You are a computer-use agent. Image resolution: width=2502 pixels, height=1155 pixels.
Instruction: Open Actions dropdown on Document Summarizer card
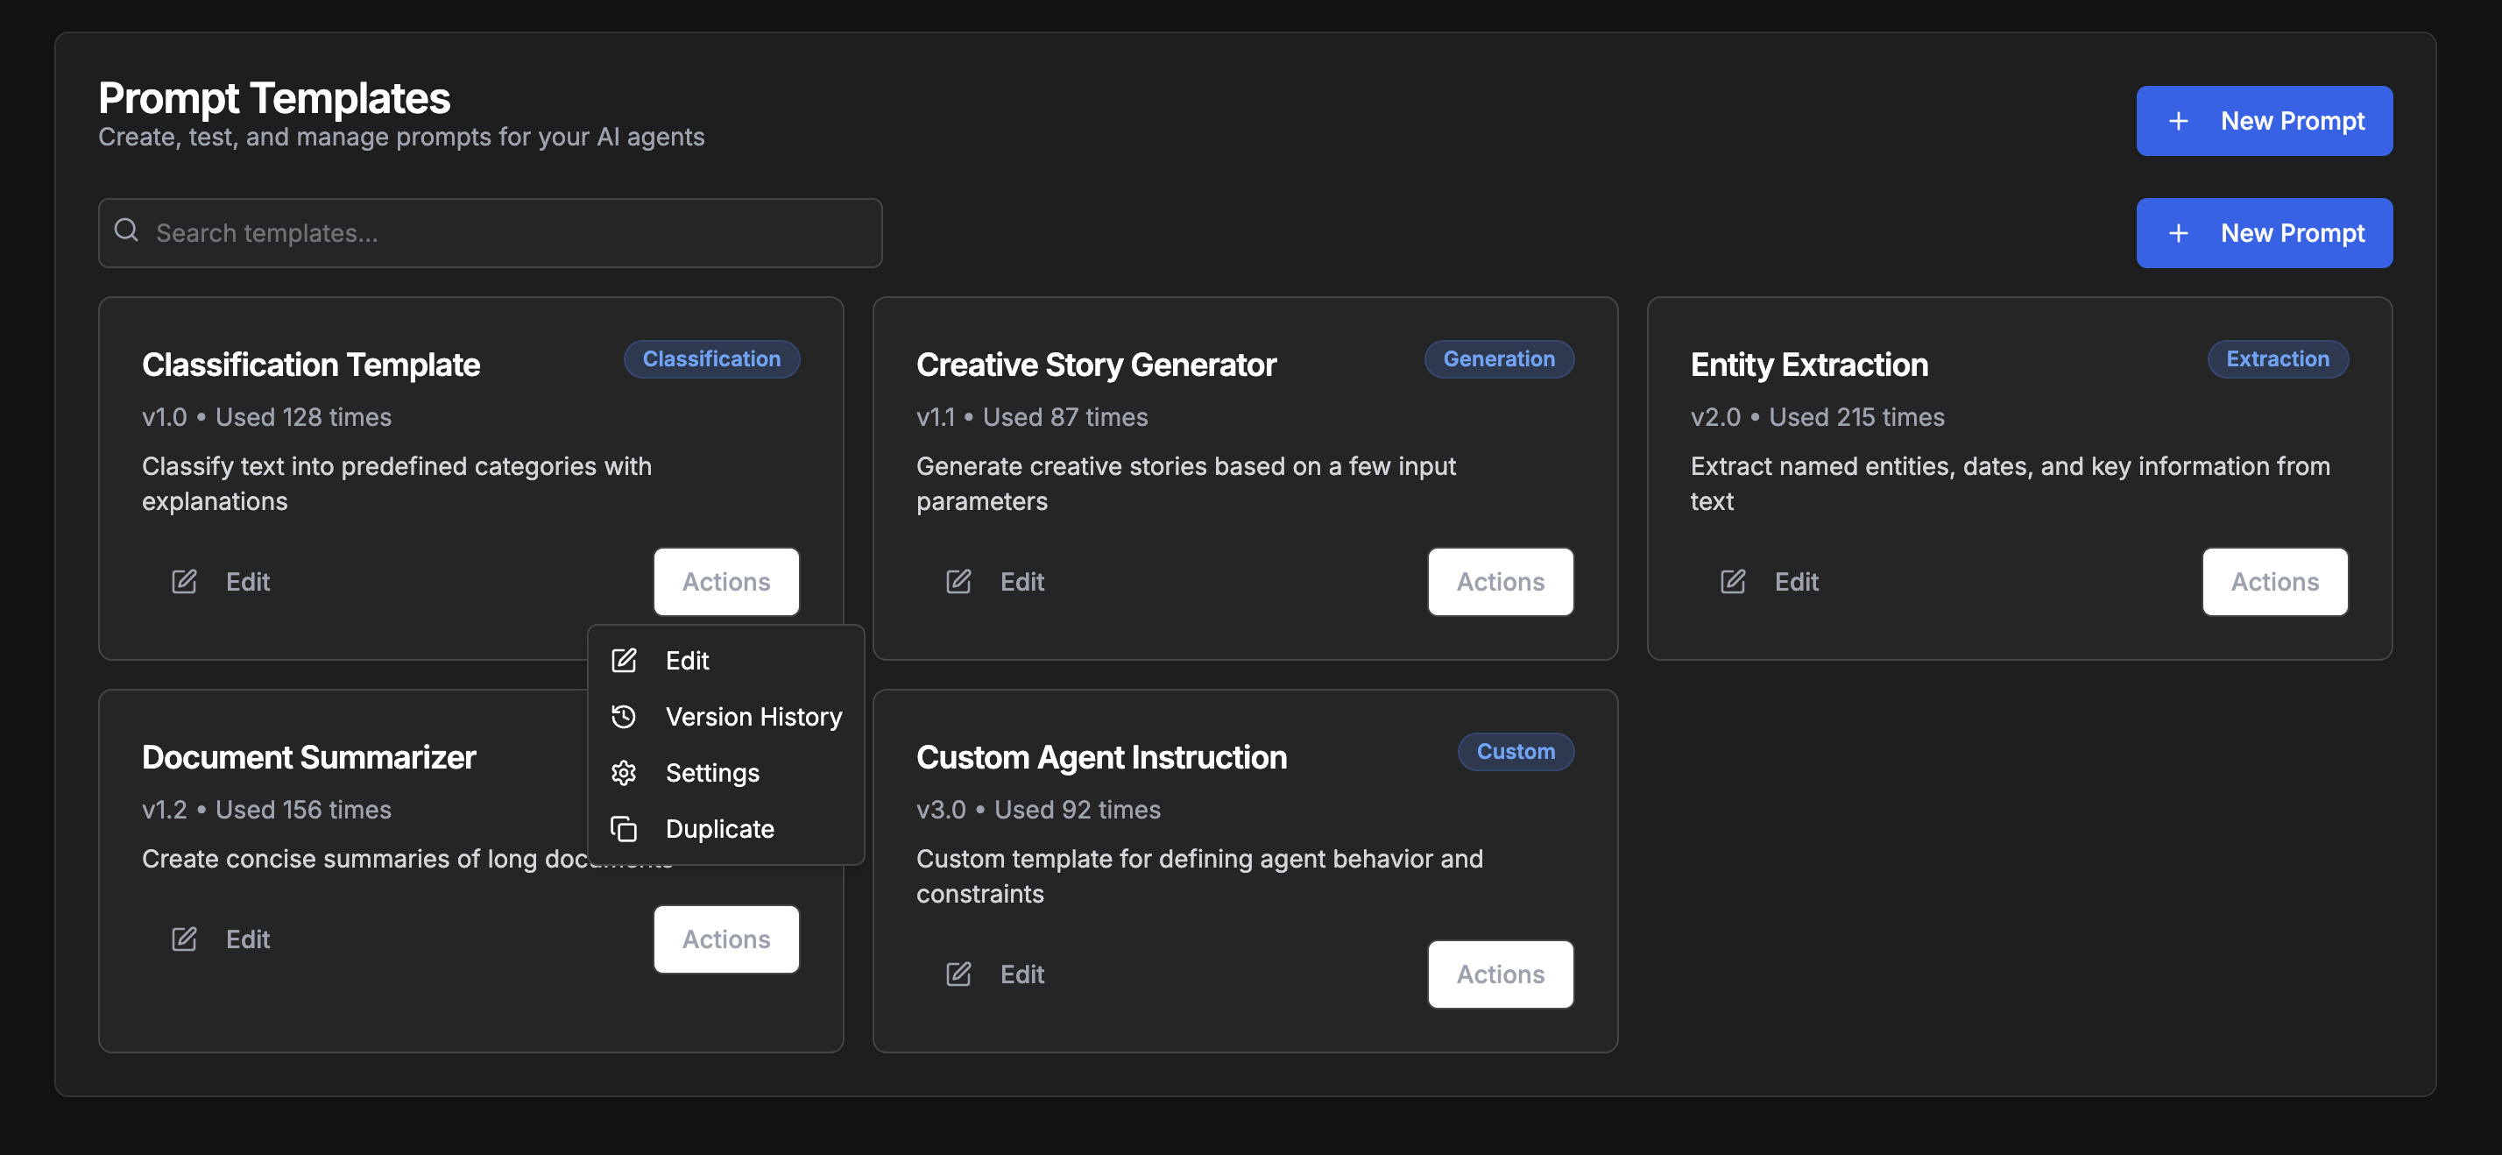point(725,939)
